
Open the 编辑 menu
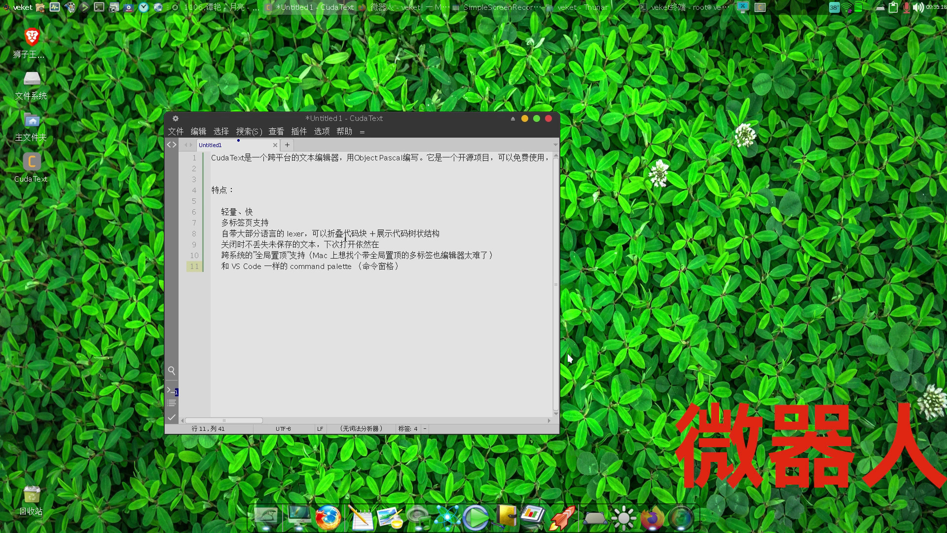click(x=198, y=131)
